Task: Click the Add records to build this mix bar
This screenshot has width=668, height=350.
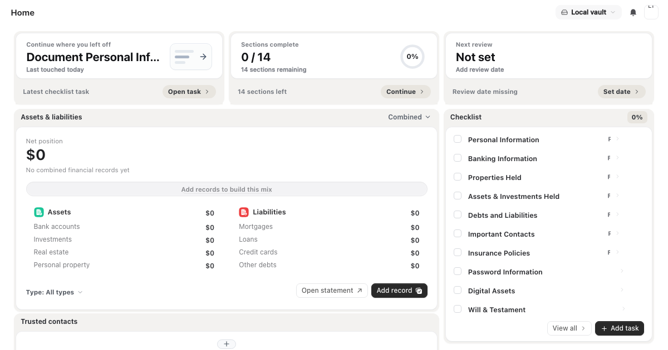Action: pyautogui.click(x=227, y=189)
